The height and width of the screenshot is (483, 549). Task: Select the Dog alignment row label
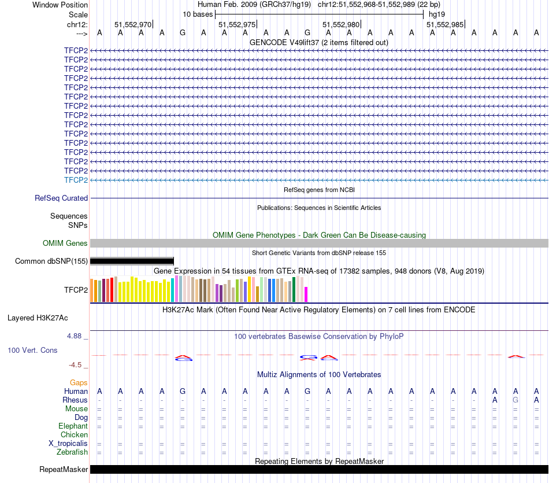81,418
